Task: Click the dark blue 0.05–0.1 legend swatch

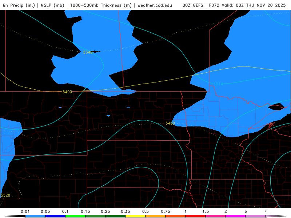Action: [x=55, y=216]
